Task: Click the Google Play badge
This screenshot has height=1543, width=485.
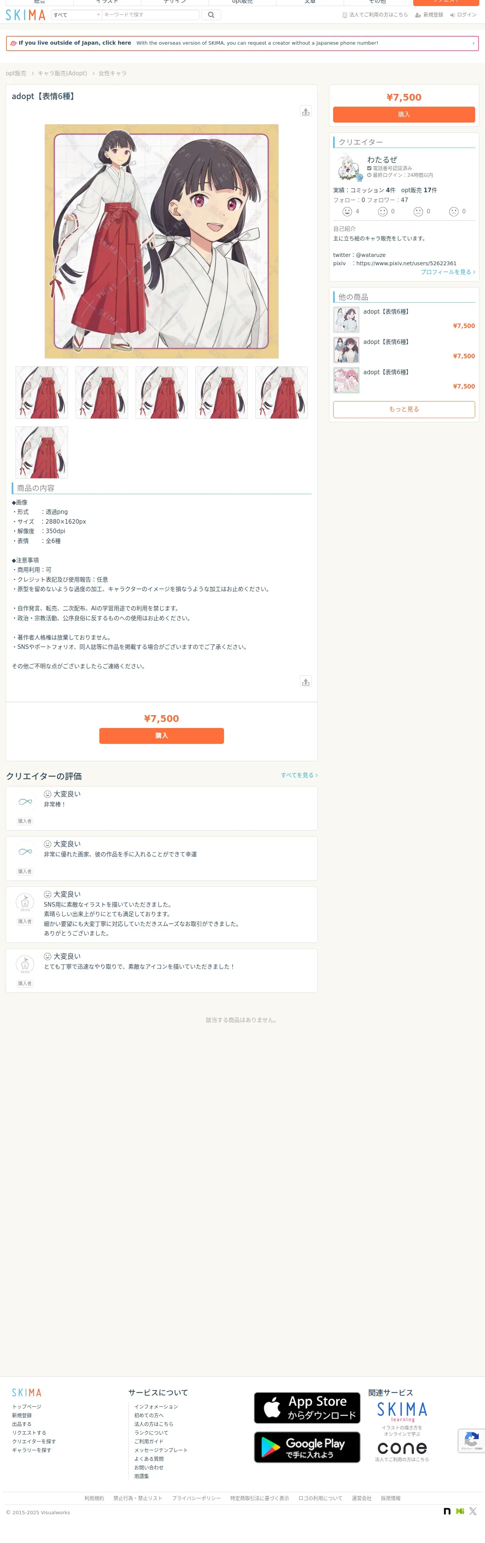Action: 307,1447
